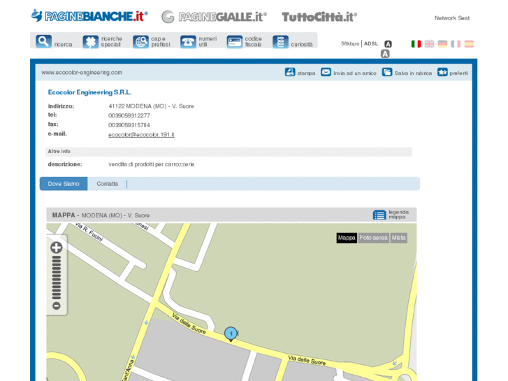Switch language with the Italian flag
Screen dimensions: 508x381
416,44
